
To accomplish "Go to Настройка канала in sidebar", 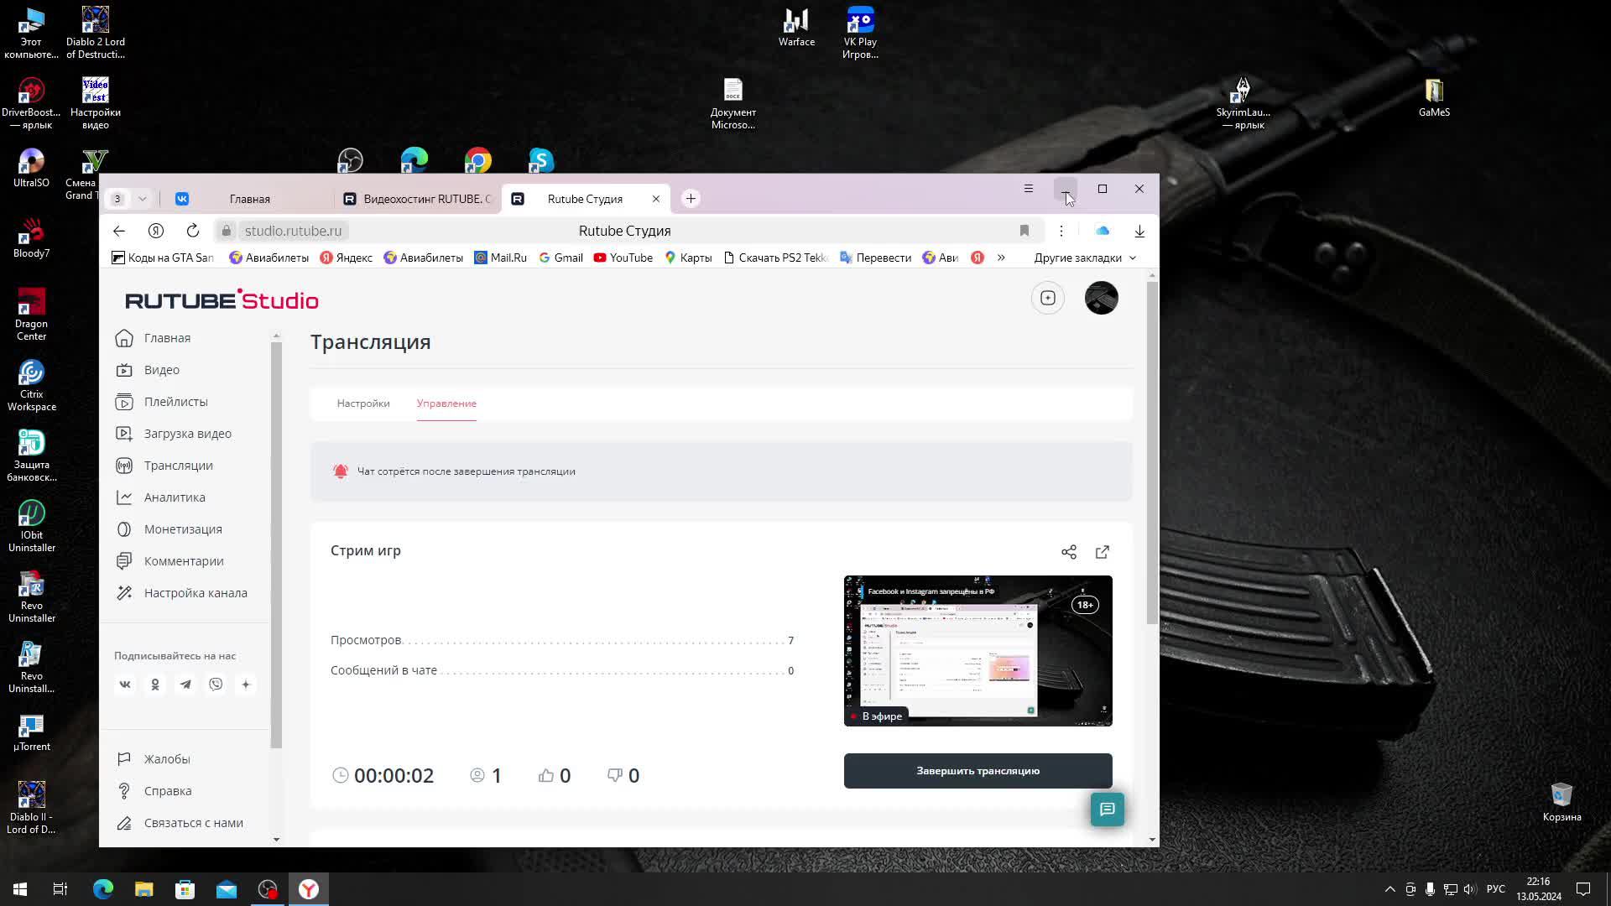I will point(196,593).
